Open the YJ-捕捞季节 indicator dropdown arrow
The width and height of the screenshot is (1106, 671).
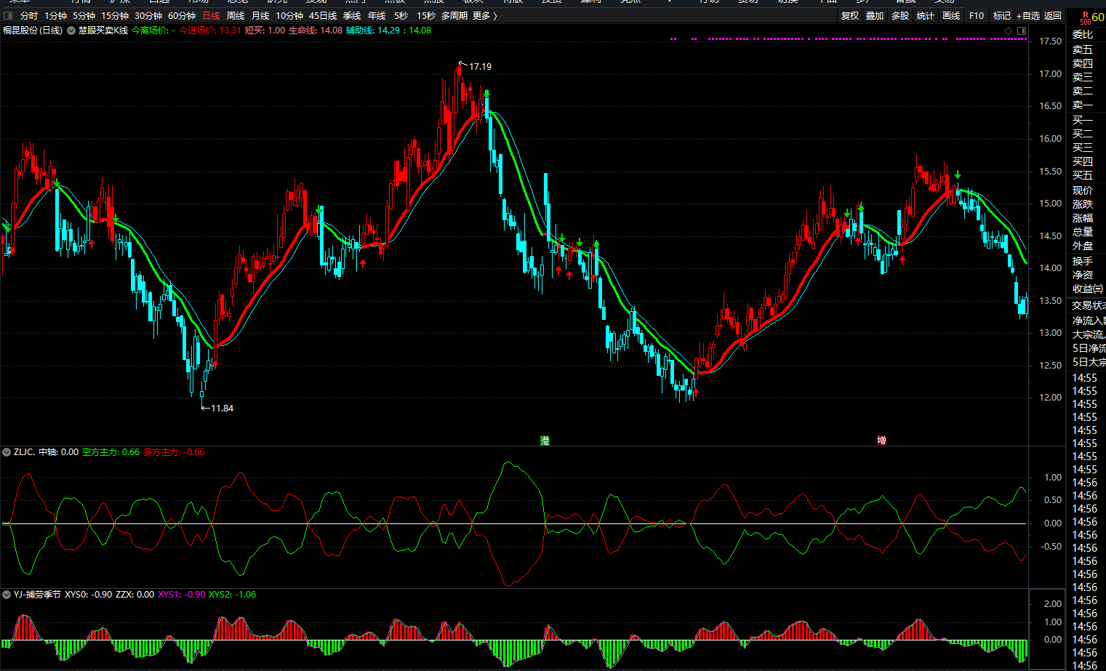tap(7, 595)
